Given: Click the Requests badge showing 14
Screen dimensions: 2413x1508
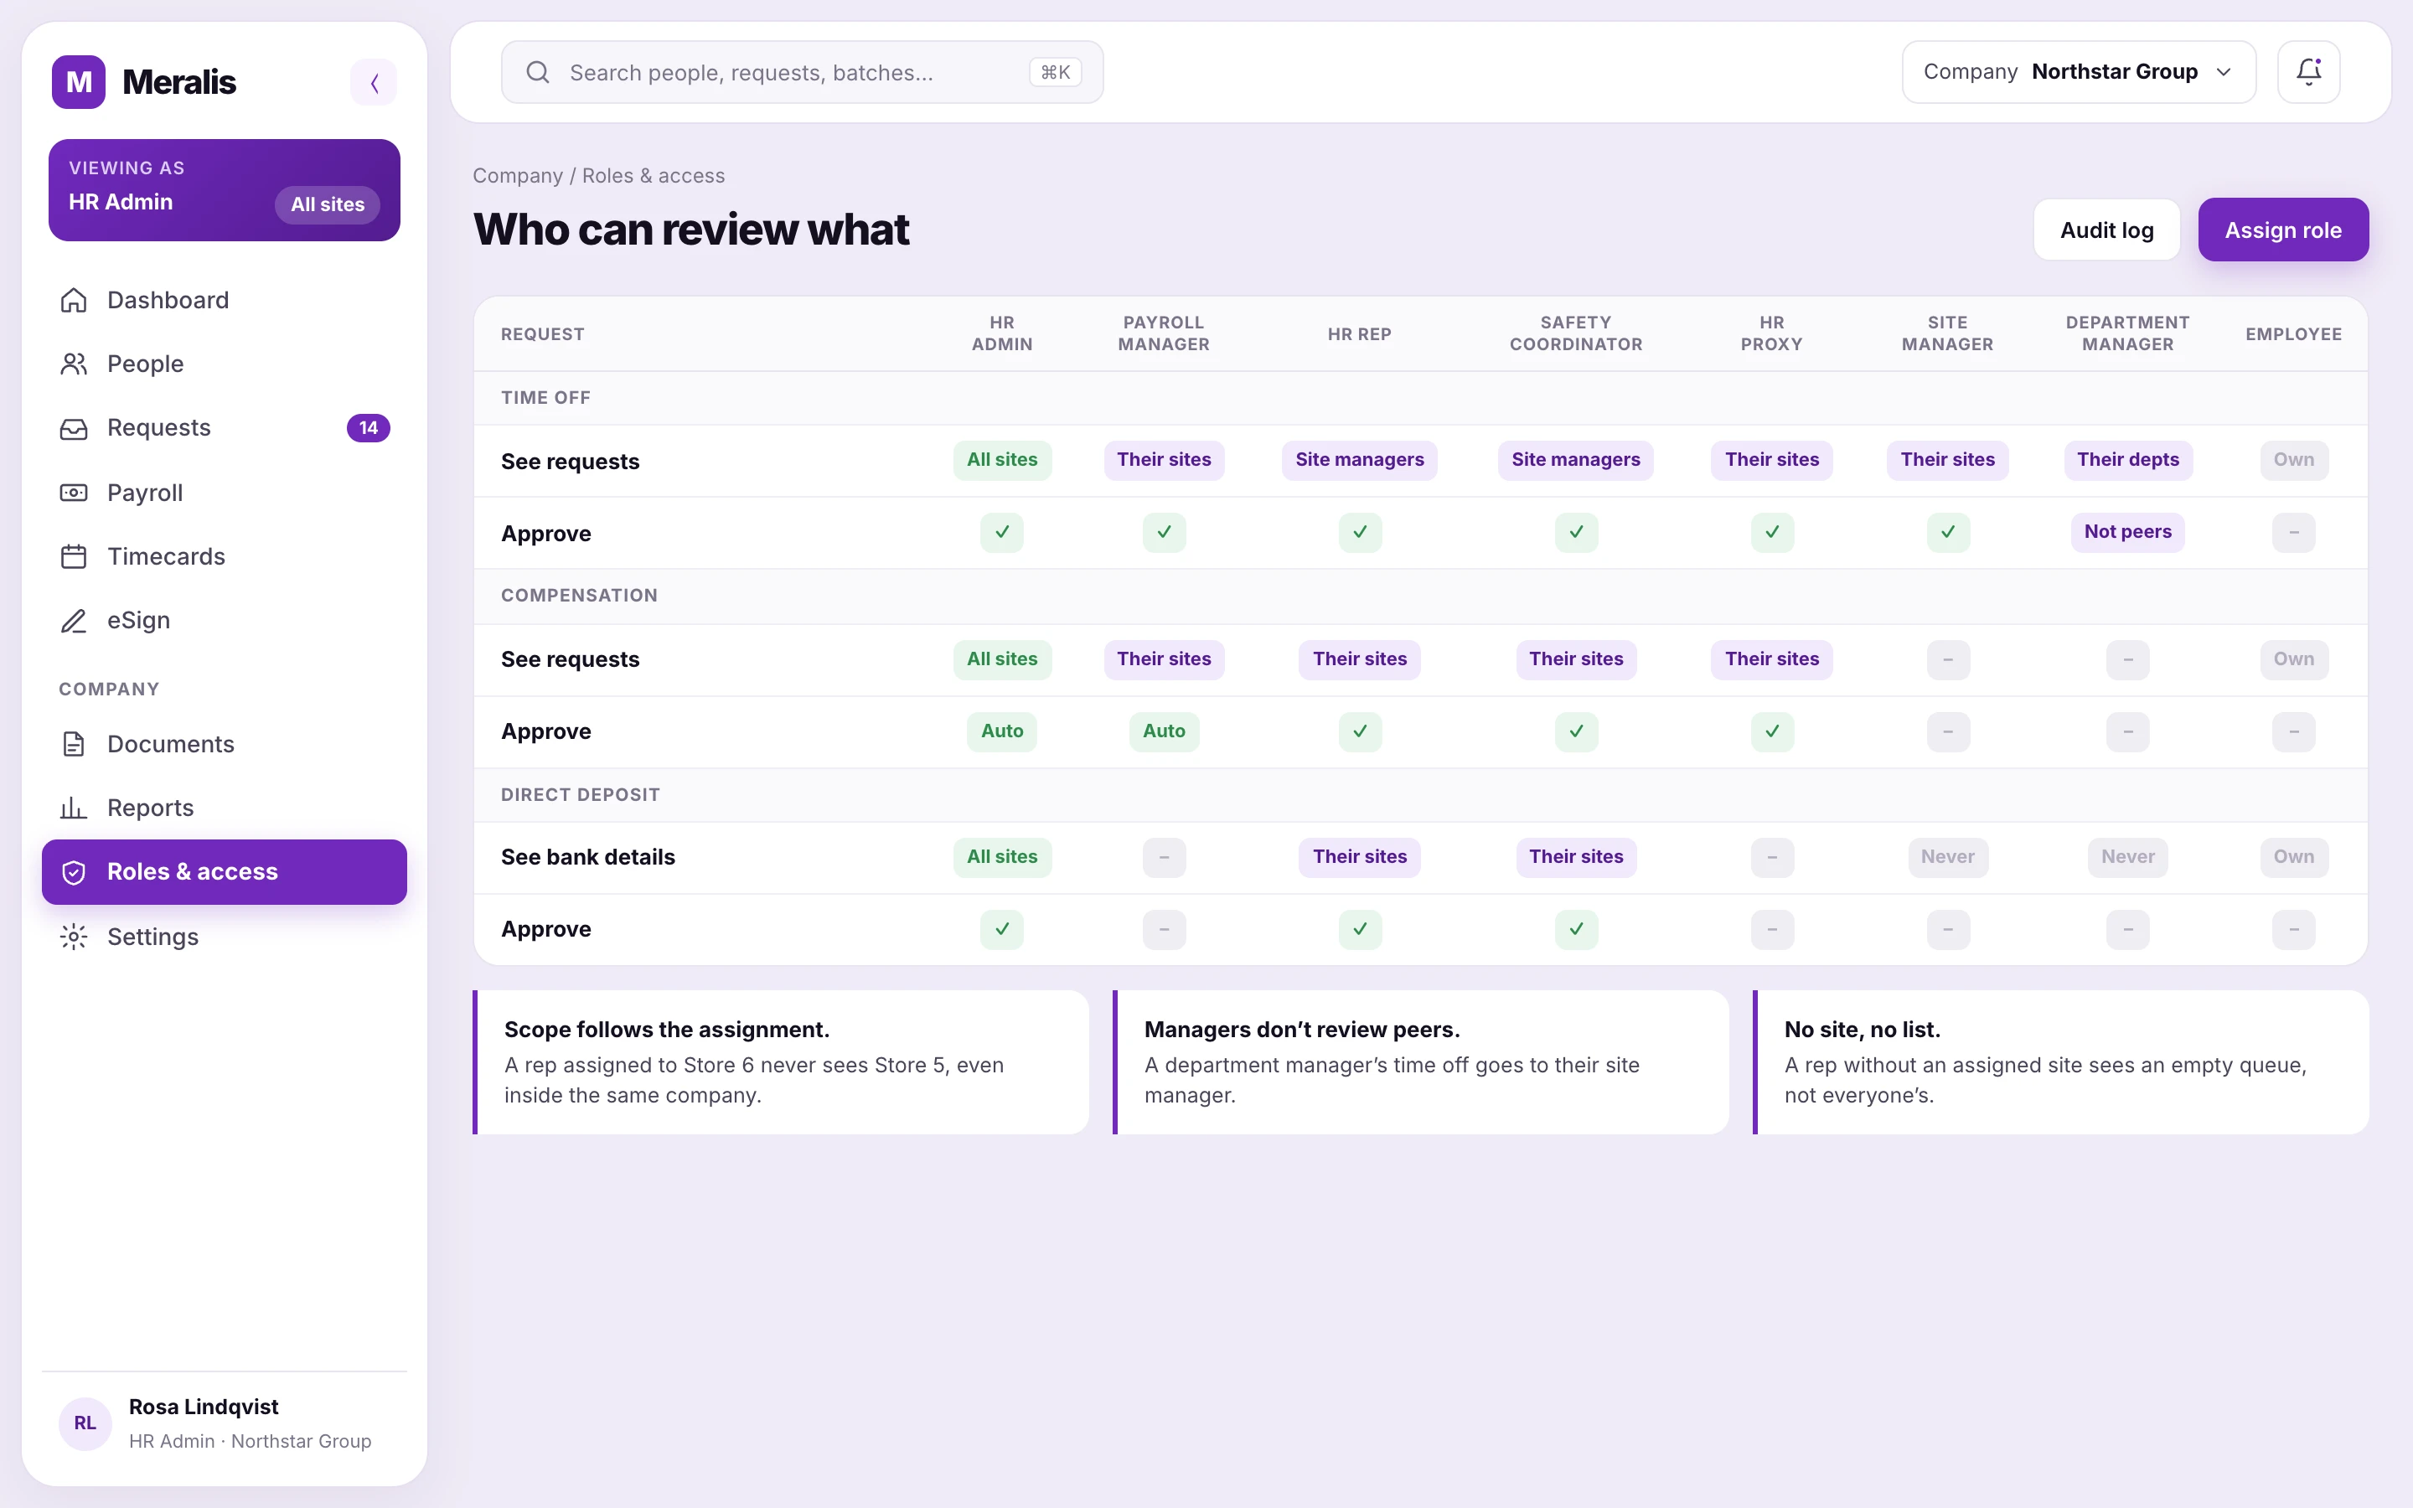Looking at the screenshot, I should 368,428.
